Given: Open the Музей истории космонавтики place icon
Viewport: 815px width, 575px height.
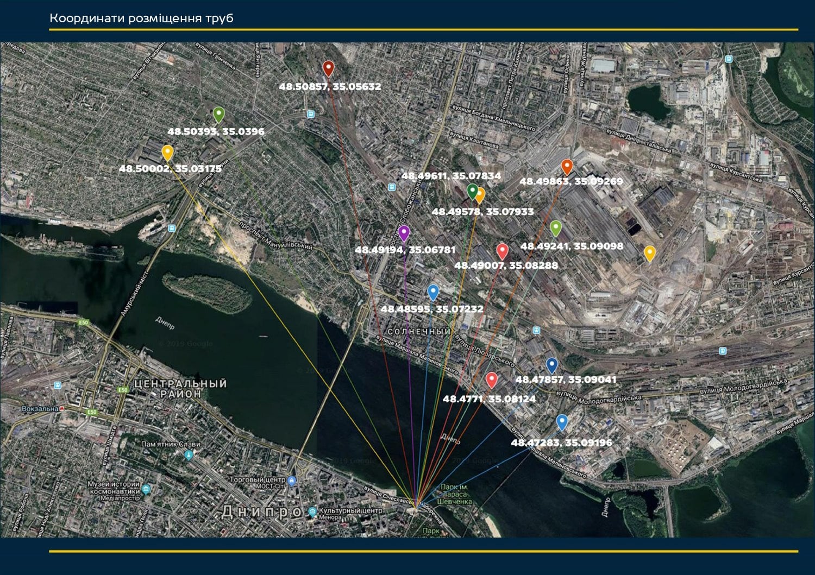Looking at the screenshot, I should point(146,489).
